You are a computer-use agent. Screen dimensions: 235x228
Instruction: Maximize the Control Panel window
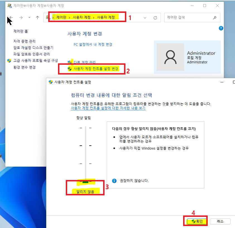point(205,6)
